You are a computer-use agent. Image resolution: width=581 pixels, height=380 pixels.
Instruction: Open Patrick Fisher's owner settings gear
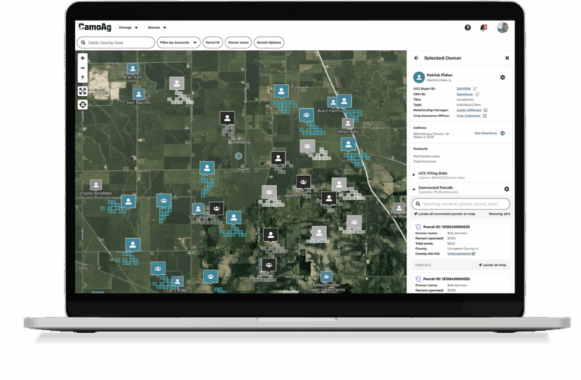click(502, 77)
